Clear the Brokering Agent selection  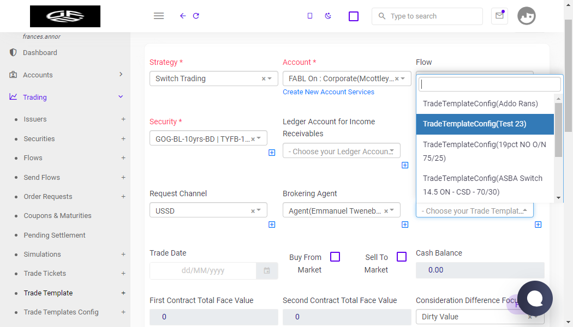[386, 211]
